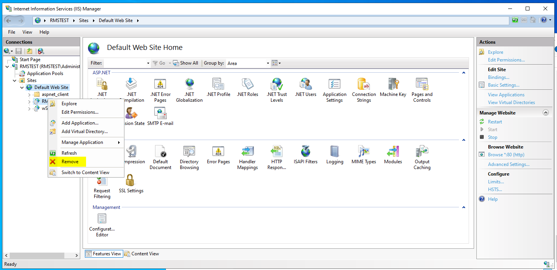The image size is (557, 270).
Task: Select Switch to Content View menu entry
Action: (x=86, y=173)
